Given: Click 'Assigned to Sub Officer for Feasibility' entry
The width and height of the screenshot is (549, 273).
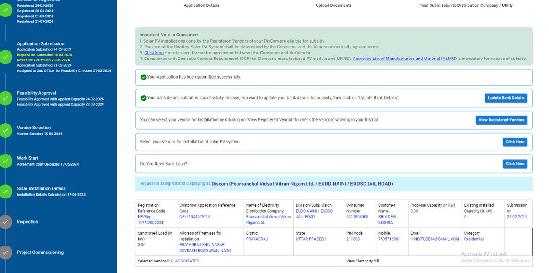Looking at the screenshot, I should click(x=64, y=71).
